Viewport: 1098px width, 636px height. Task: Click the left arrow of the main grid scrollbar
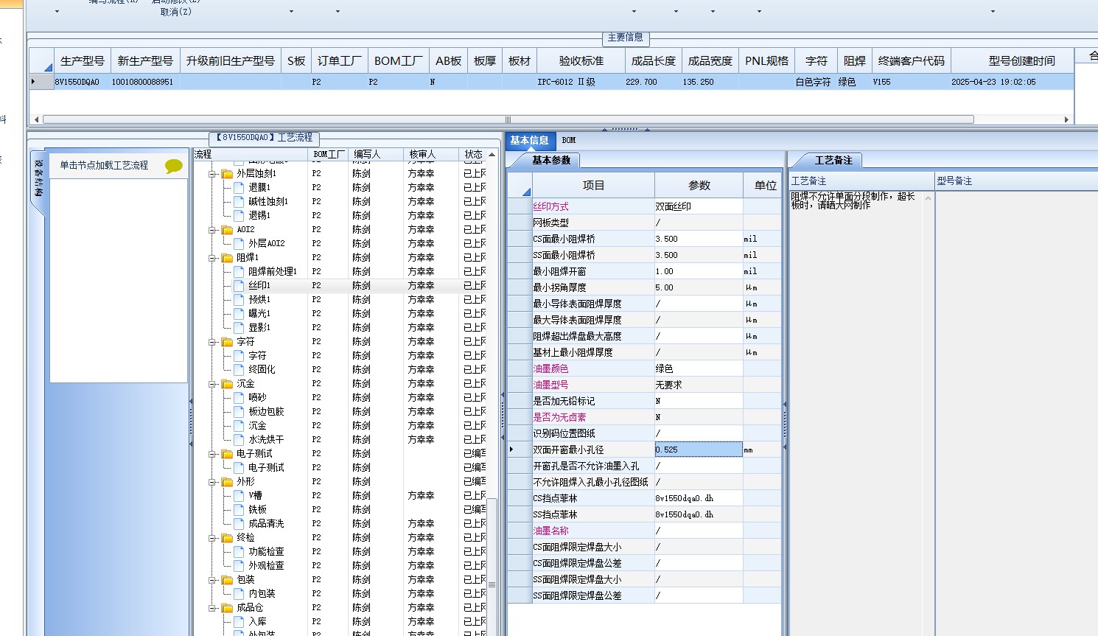pyautogui.click(x=36, y=119)
